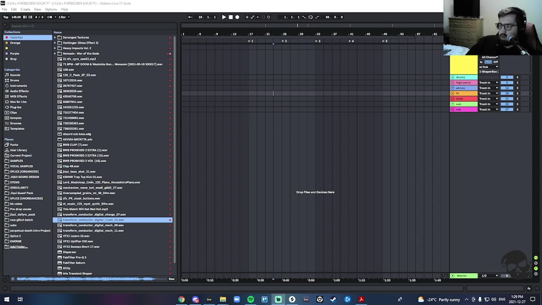This screenshot has width=542, height=305.
Task: Open the File menu
Action: click(x=5, y=9)
